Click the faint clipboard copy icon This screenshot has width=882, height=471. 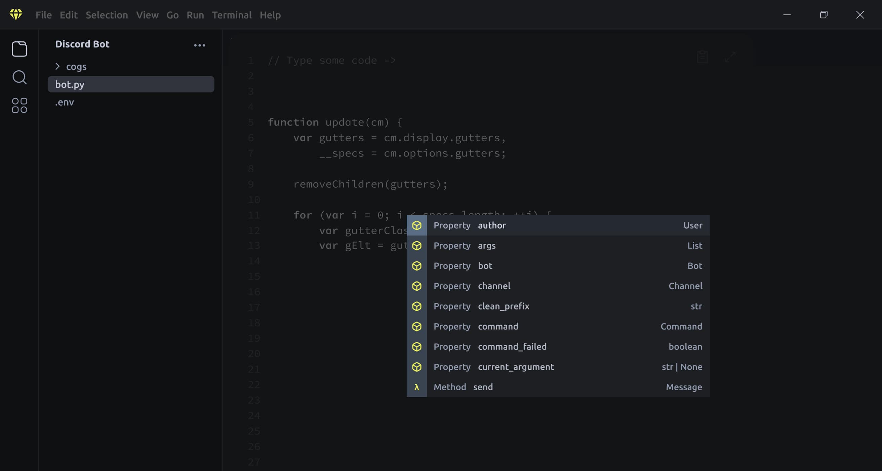(702, 57)
